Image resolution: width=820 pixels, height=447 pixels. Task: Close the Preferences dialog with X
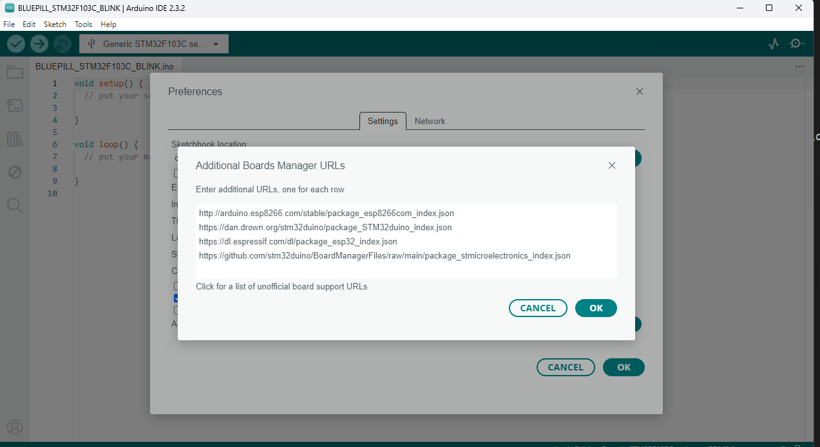[640, 91]
